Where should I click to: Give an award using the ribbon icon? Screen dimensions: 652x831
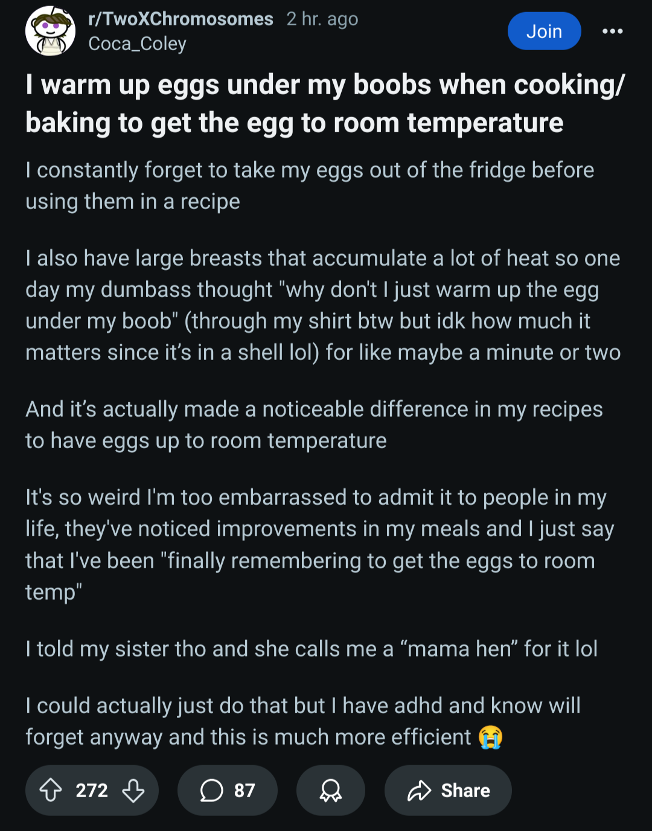[x=330, y=790]
